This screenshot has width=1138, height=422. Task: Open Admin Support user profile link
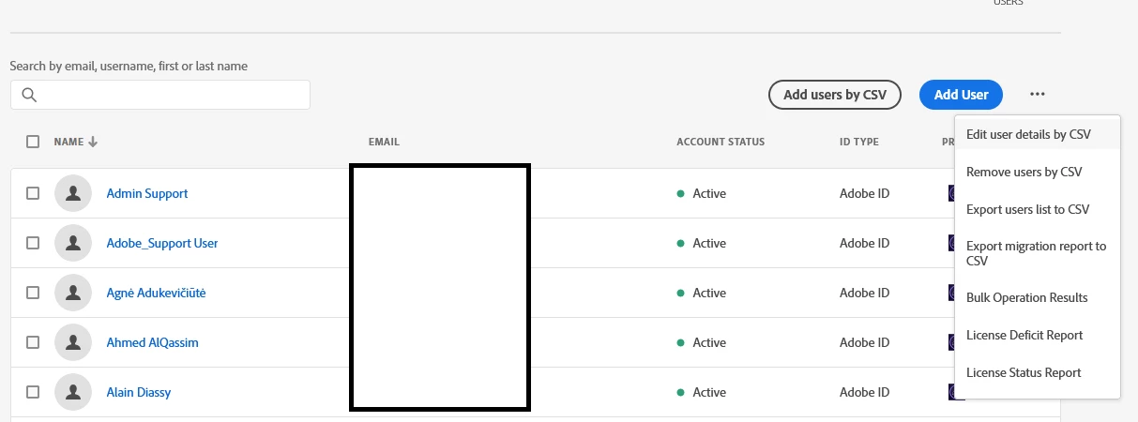pos(147,193)
